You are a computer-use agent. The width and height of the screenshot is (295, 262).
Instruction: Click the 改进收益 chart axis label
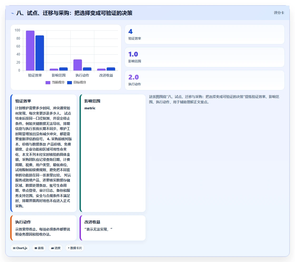point(106,75)
